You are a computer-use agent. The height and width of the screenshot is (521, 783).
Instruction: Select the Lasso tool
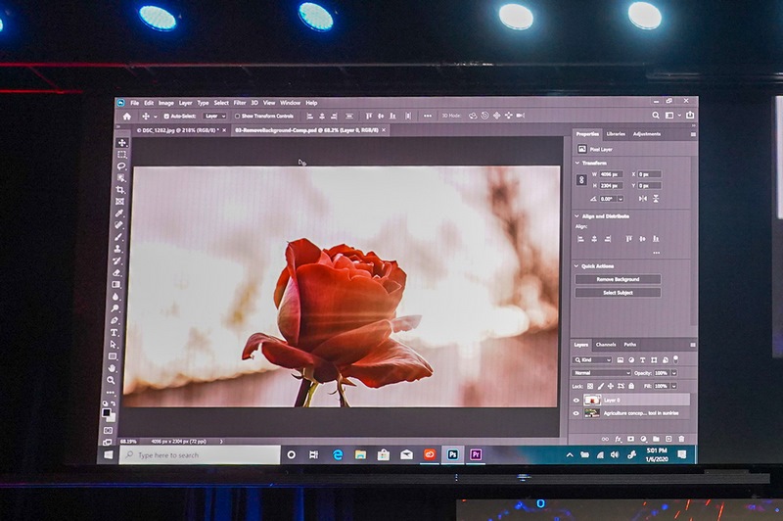tap(120, 166)
